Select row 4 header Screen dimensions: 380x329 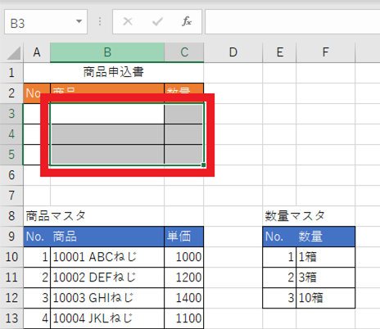coord(11,134)
